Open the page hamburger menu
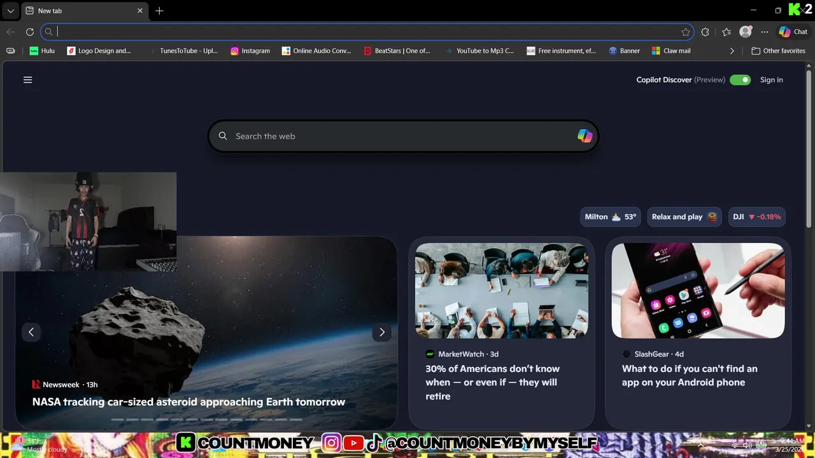 click(x=28, y=80)
